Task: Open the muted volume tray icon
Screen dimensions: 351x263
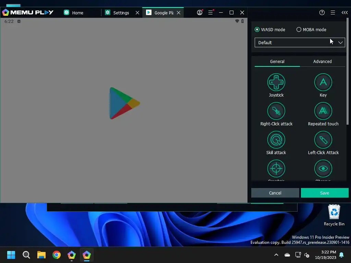Action: tap(307, 255)
